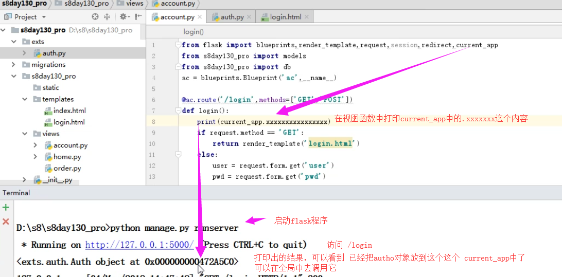The height and width of the screenshot is (277, 562).
Task: Click the request.form.get('user') line
Action: coord(273,165)
